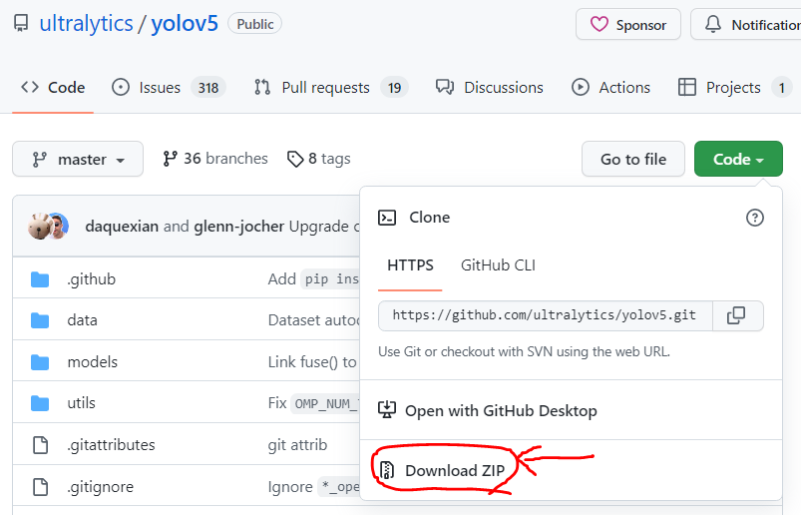Image resolution: width=801 pixels, height=515 pixels.
Task: Click the Clone terminal icon
Action: tap(387, 218)
